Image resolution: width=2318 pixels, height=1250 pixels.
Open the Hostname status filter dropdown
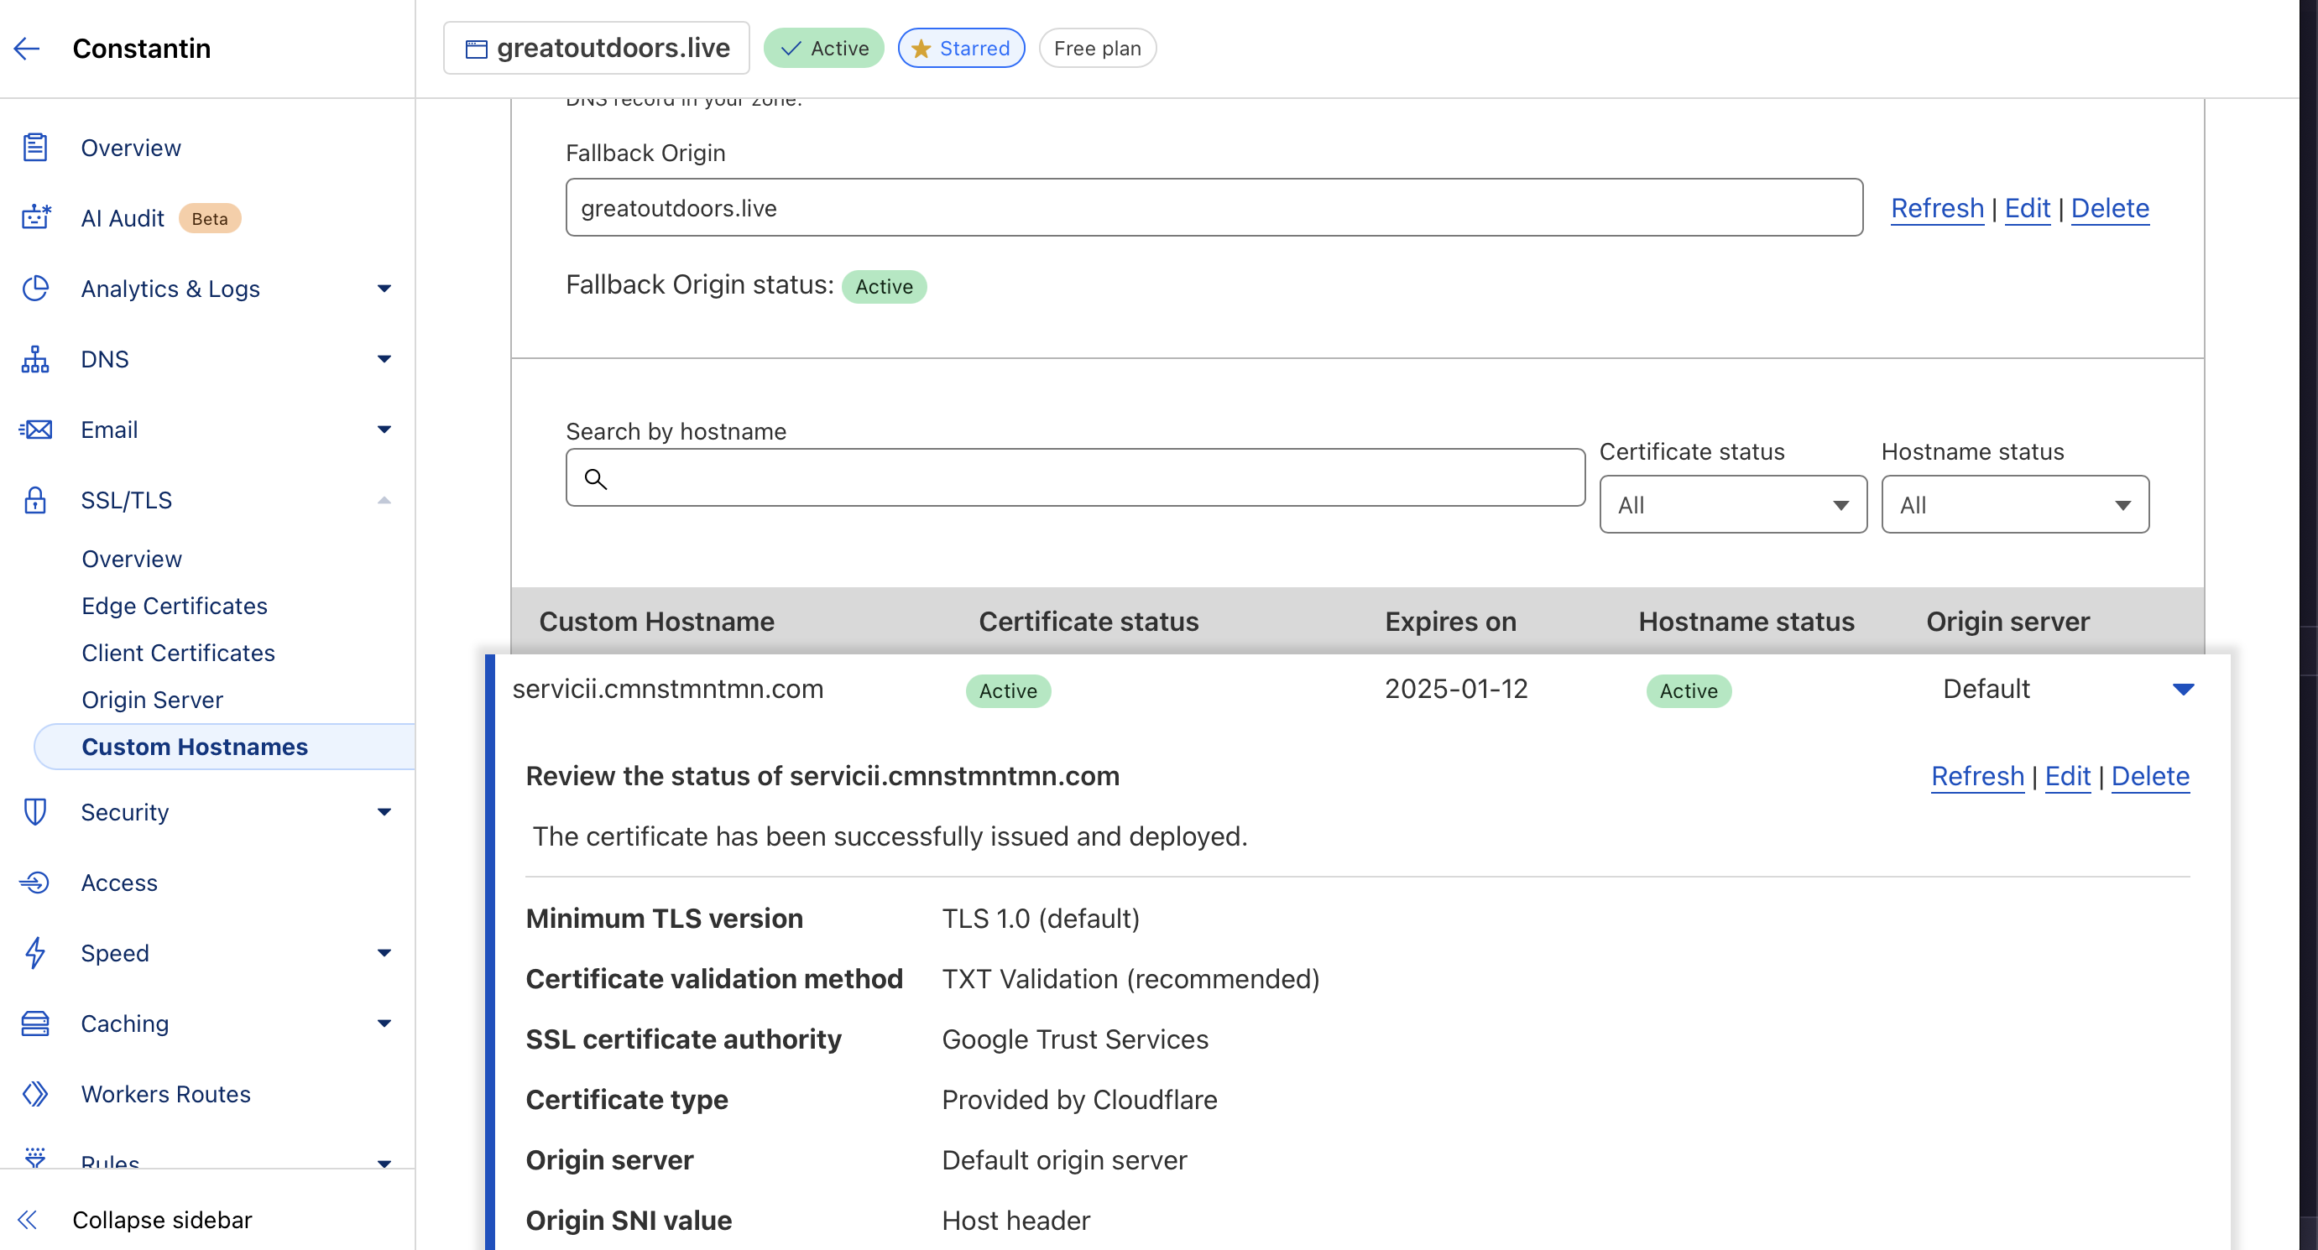pyautogui.click(x=2014, y=504)
